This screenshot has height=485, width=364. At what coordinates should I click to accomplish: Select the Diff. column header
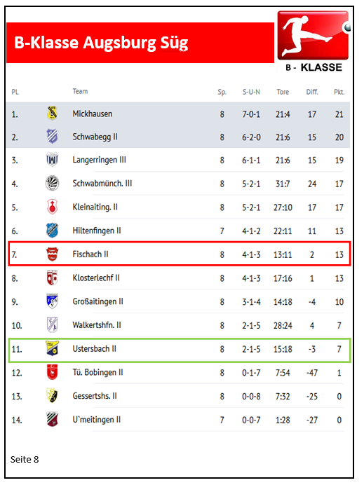point(312,92)
